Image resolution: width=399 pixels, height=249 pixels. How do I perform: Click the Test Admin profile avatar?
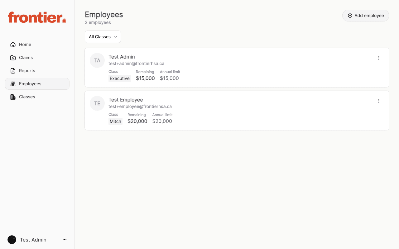coord(12,240)
